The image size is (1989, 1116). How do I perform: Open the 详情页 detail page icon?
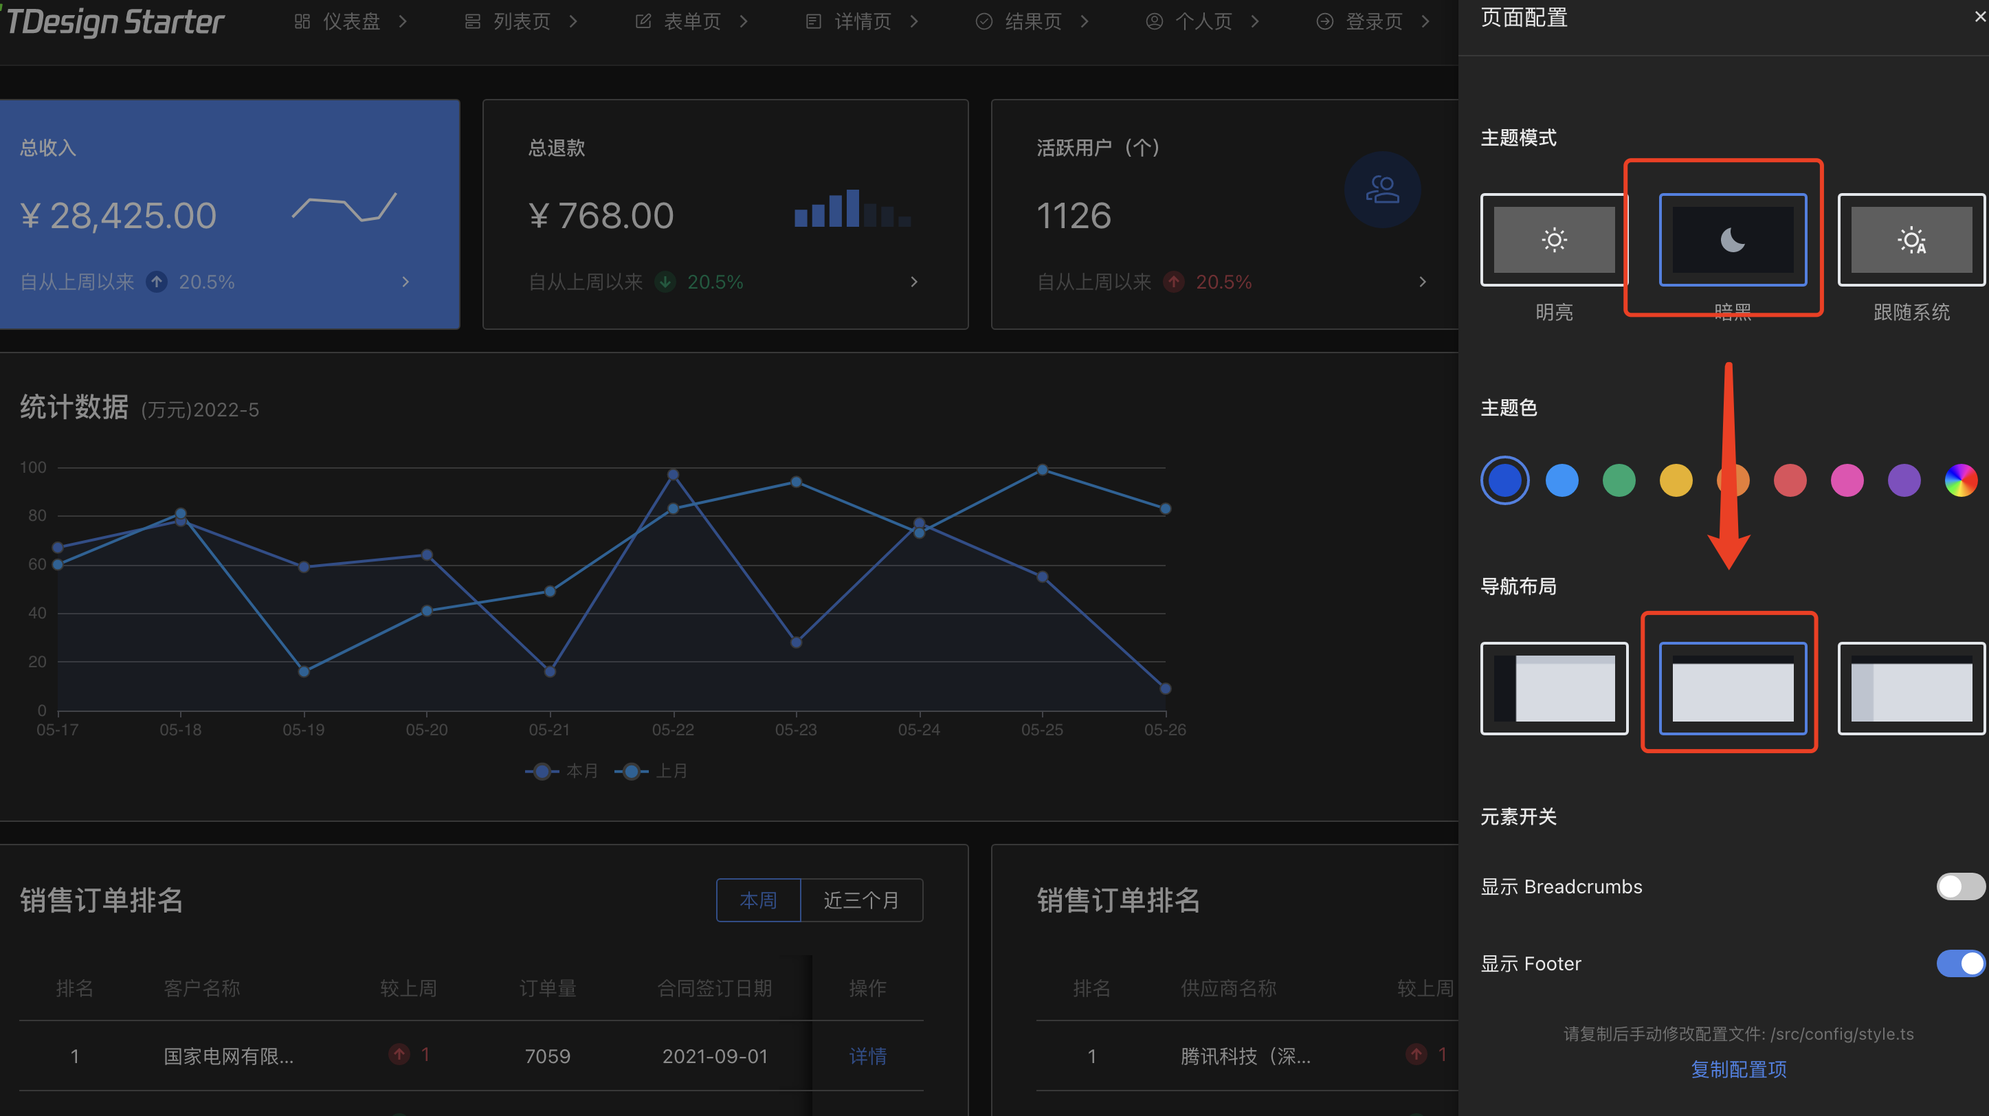pyautogui.click(x=812, y=21)
